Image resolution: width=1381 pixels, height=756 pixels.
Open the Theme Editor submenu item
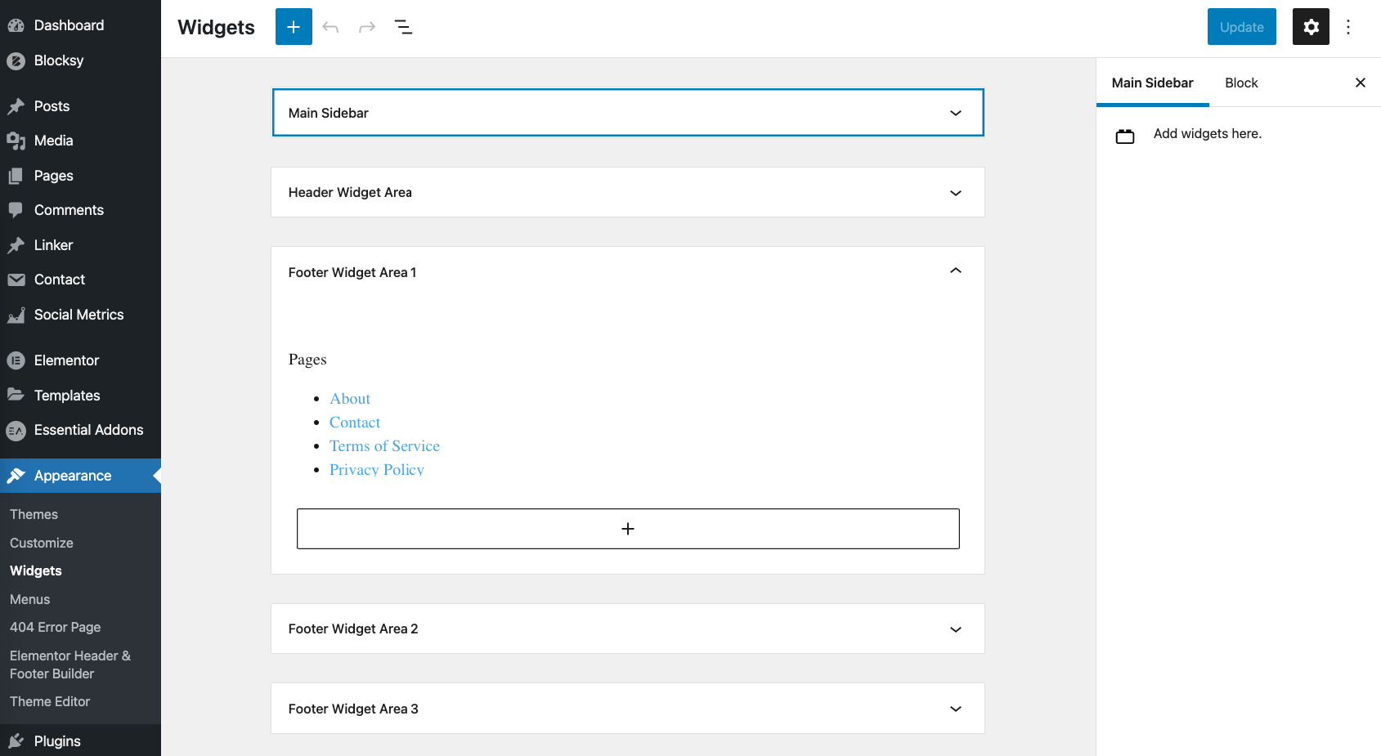pos(50,701)
